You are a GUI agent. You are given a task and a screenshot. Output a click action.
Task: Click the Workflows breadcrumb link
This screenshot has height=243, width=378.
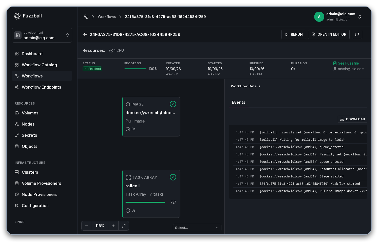[107, 17]
